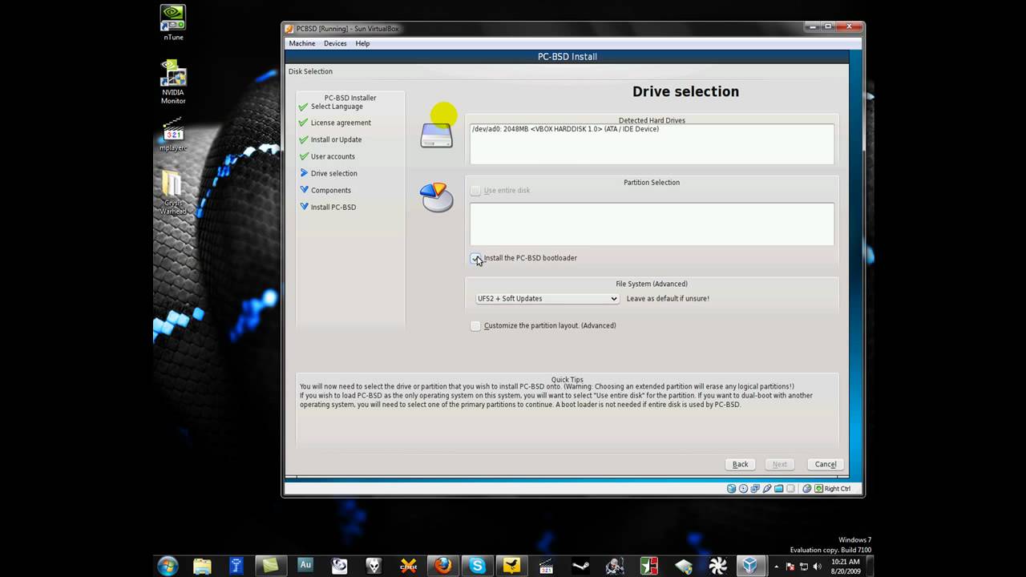Click the 'Components' installer step
Image resolution: width=1026 pixels, height=577 pixels.
331,190
